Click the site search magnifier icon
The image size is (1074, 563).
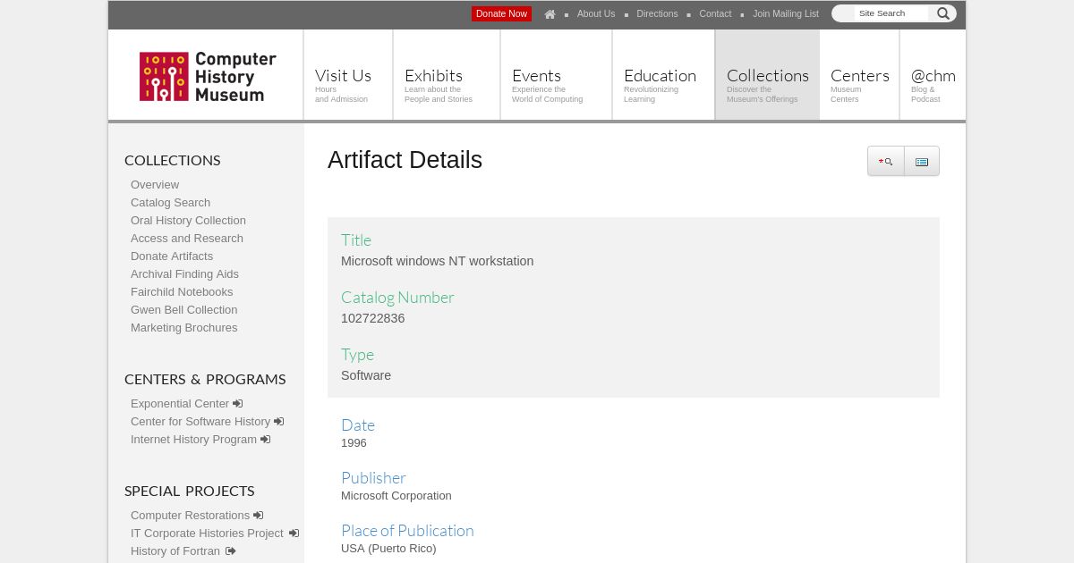click(943, 13)
